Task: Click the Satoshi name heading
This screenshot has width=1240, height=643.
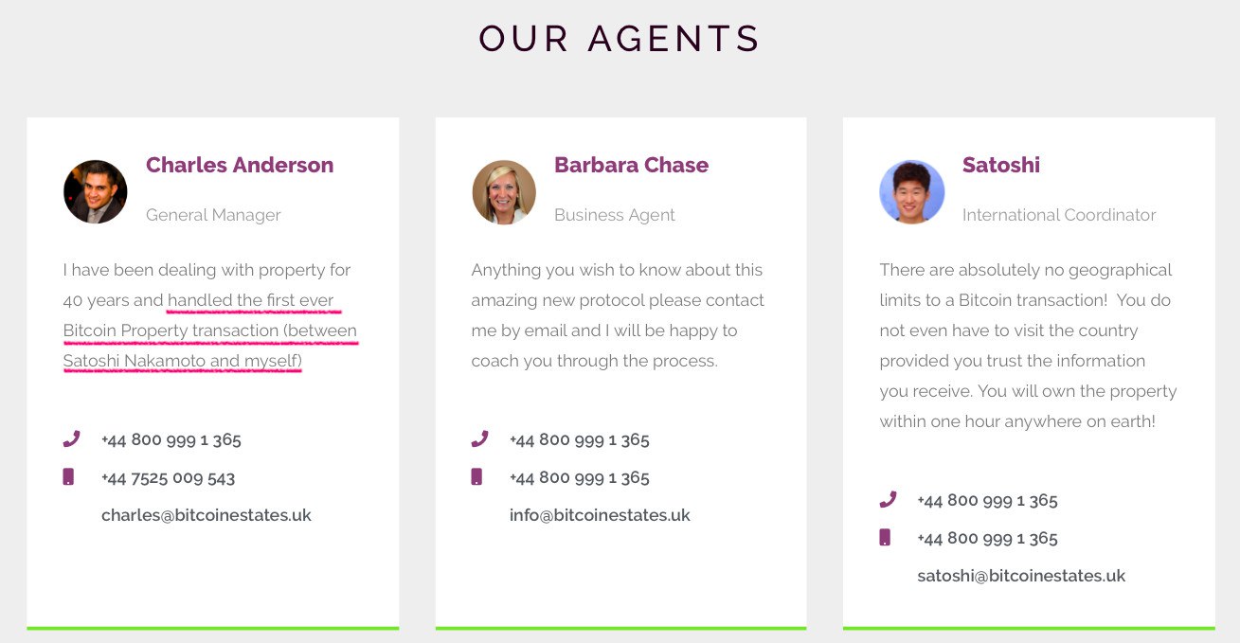Action: point(1000,165)
